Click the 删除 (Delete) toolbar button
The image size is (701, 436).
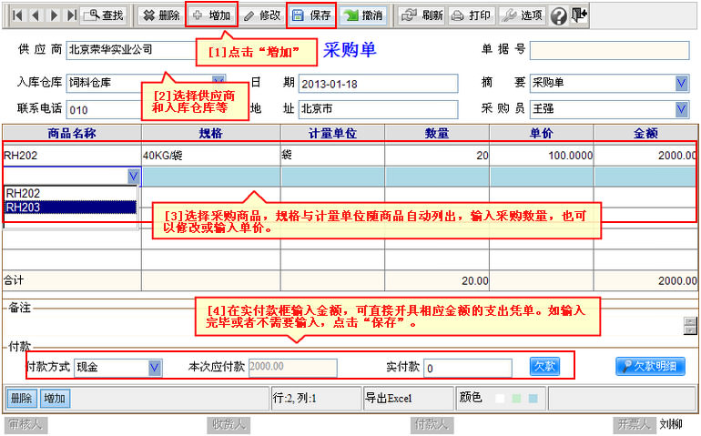click(160, 15)
